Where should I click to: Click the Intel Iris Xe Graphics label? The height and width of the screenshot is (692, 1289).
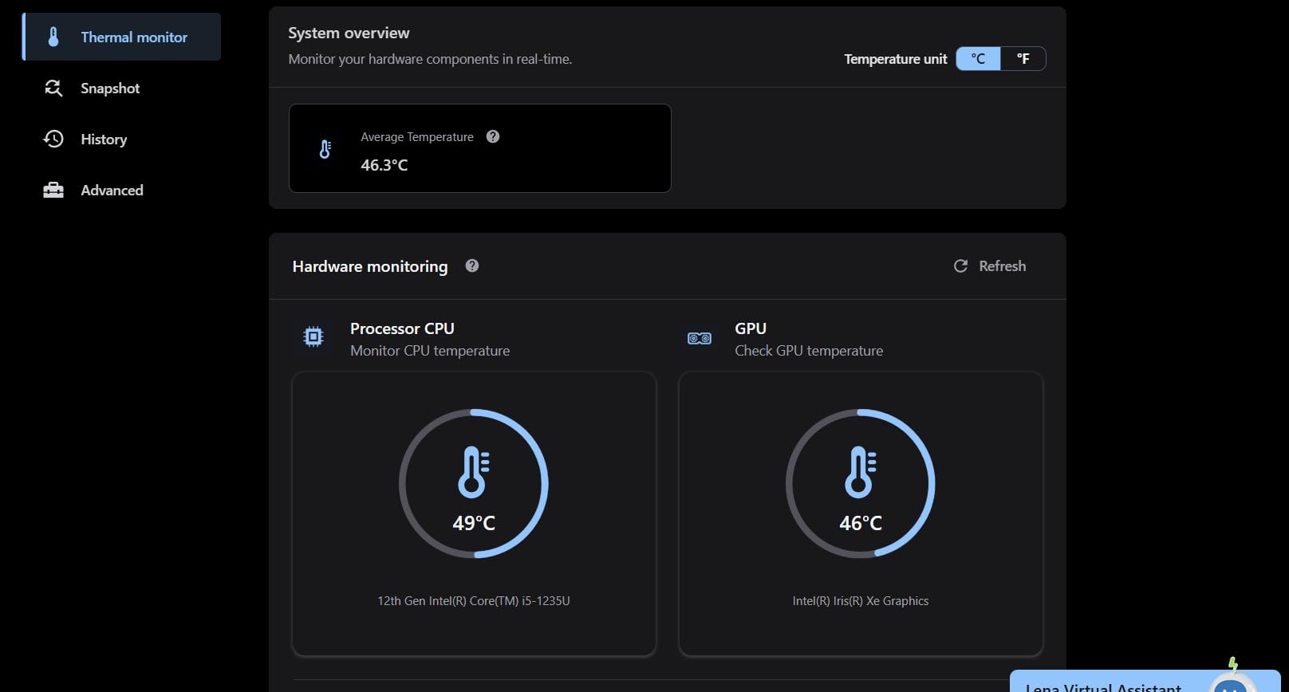tap(861, 601)
